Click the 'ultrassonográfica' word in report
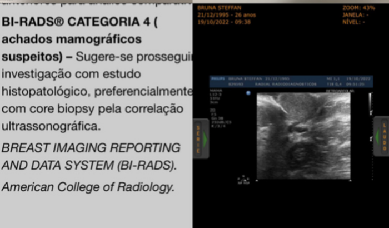The image size is (389, 228). 51,126
